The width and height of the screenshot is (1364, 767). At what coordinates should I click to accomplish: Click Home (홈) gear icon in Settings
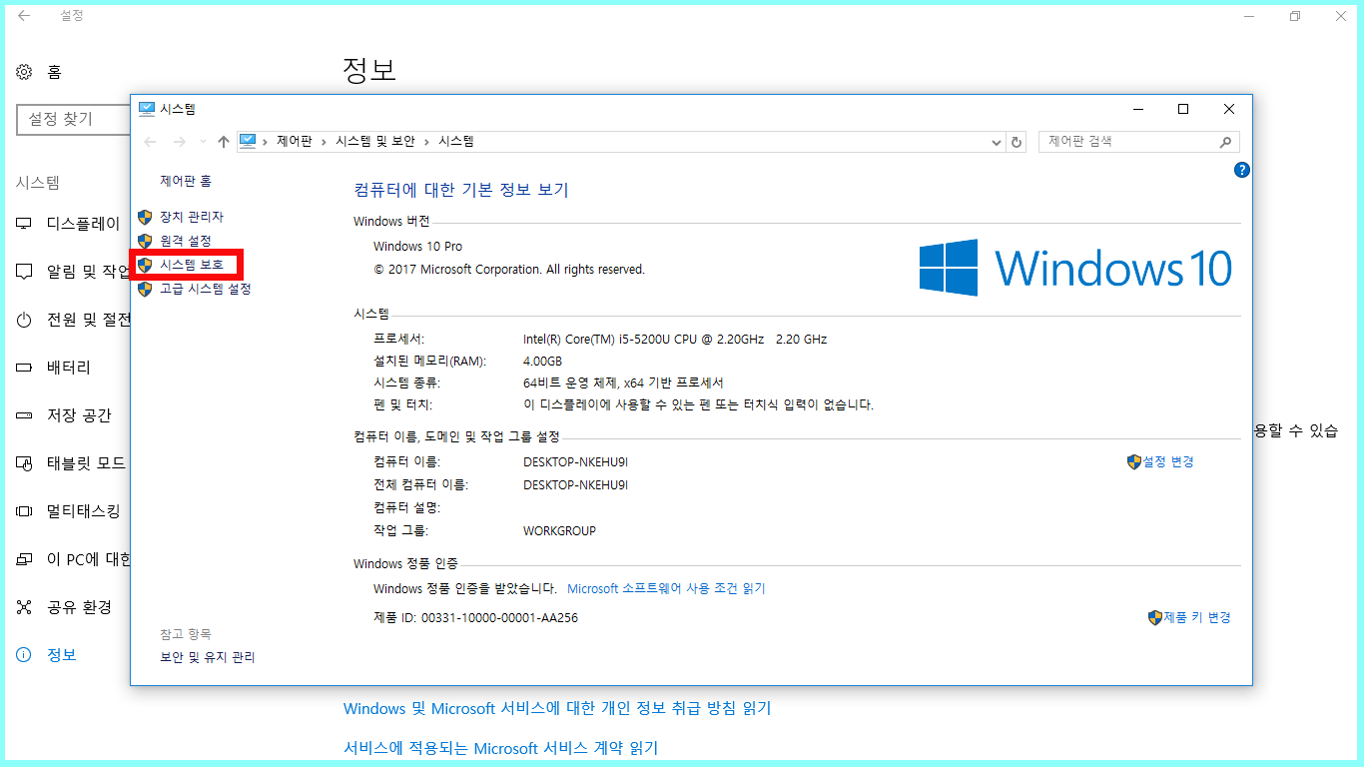24,72
